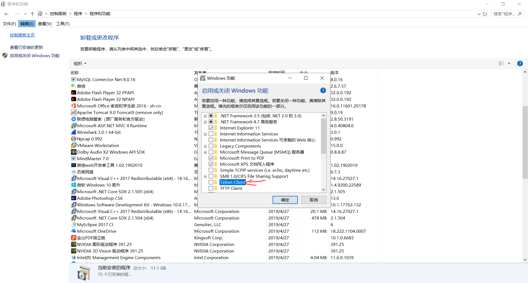Image resolution: width=528 pixels, height=283 pixels.
Task: Select the Dolby Audio X2 icon
Action: coord(73,152)
